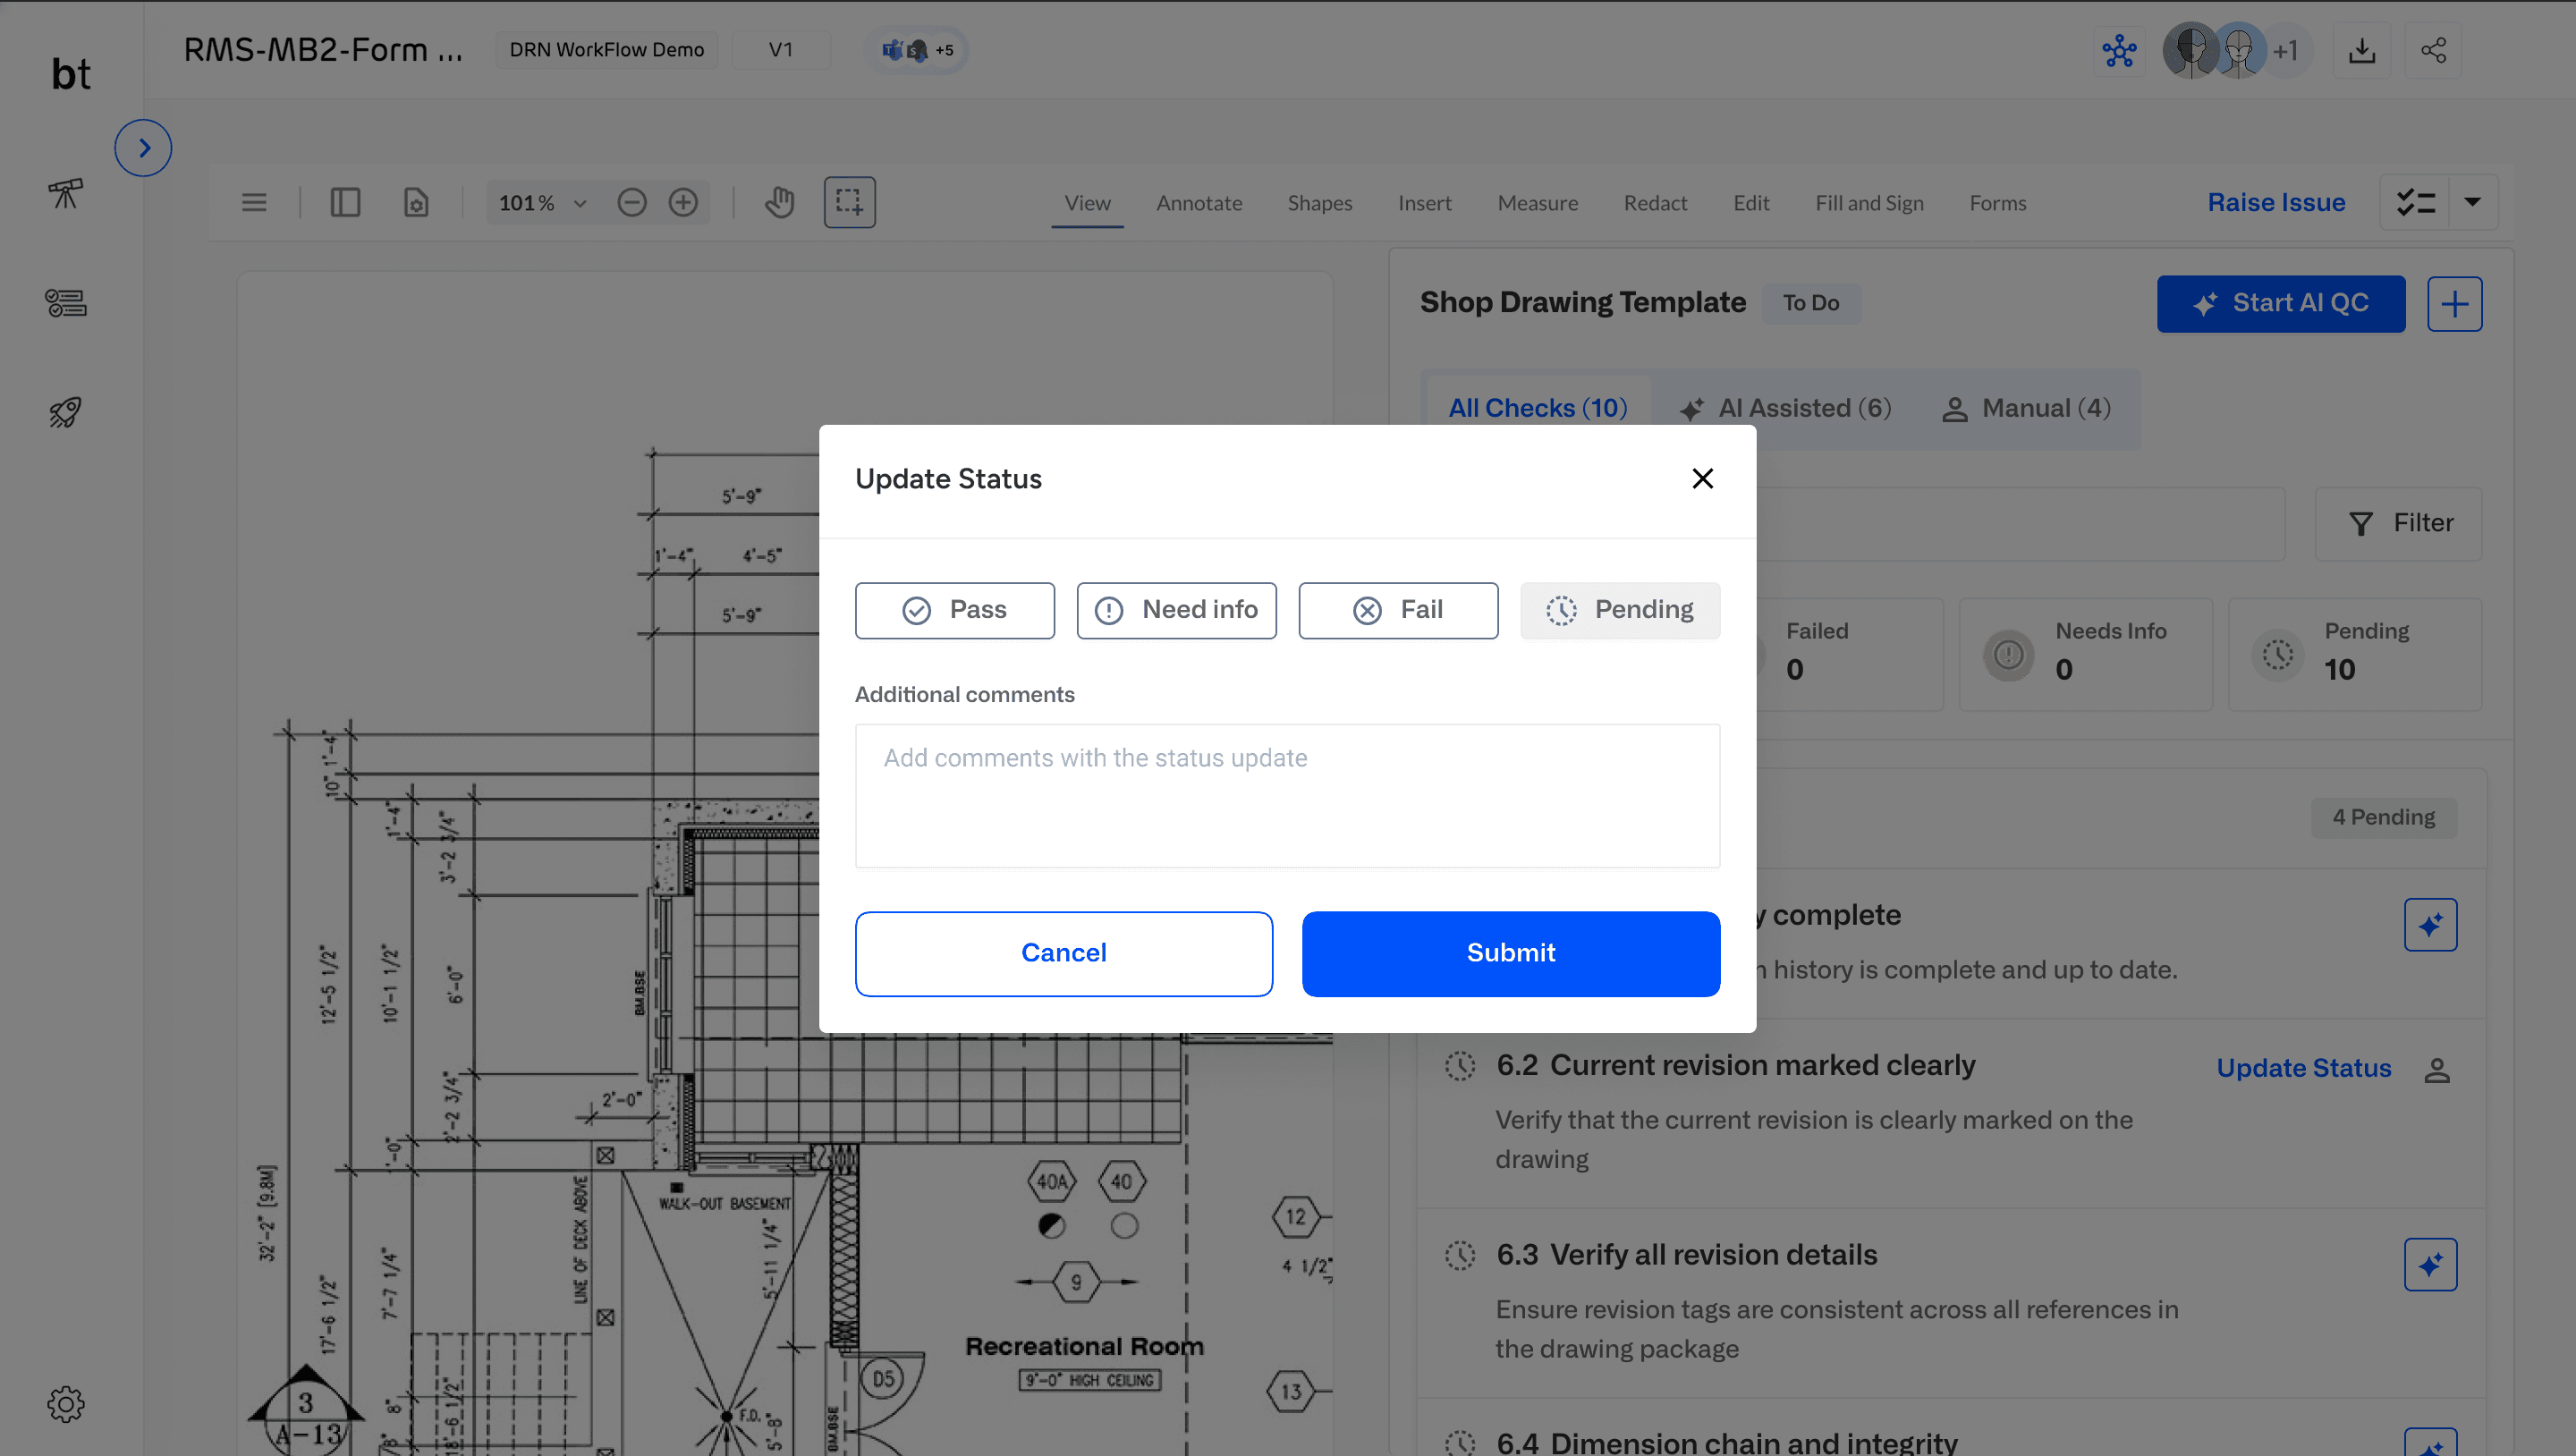Click the 4 Pending section badge

[x=2383, y=818]
